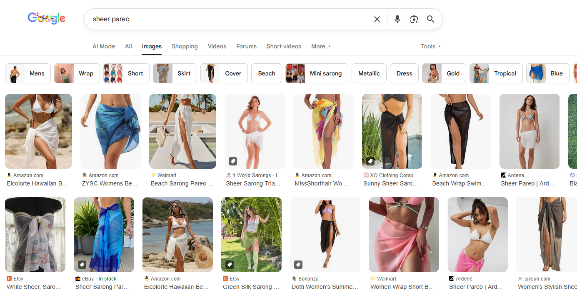577x293 pixels.
Task: Open the Women Wrap Short B… link
Action: click(402, 287)
